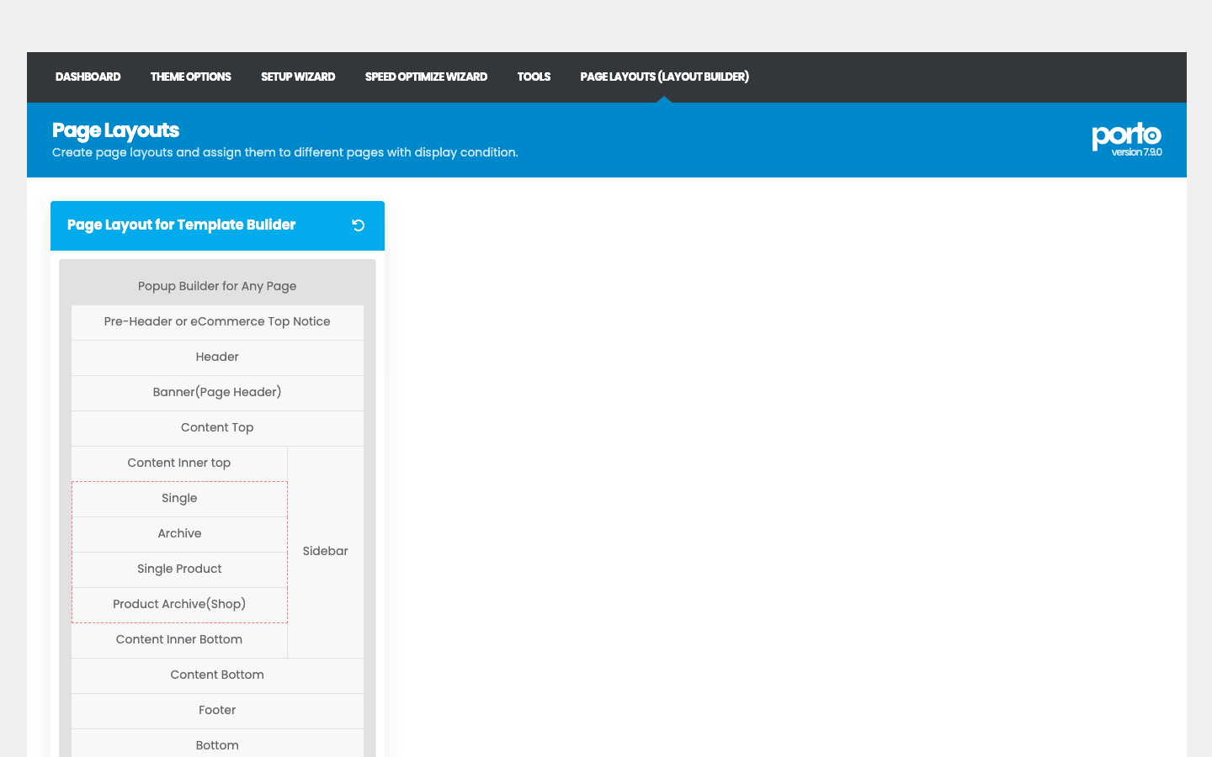Click the Porto logo

coord(1126,135)
